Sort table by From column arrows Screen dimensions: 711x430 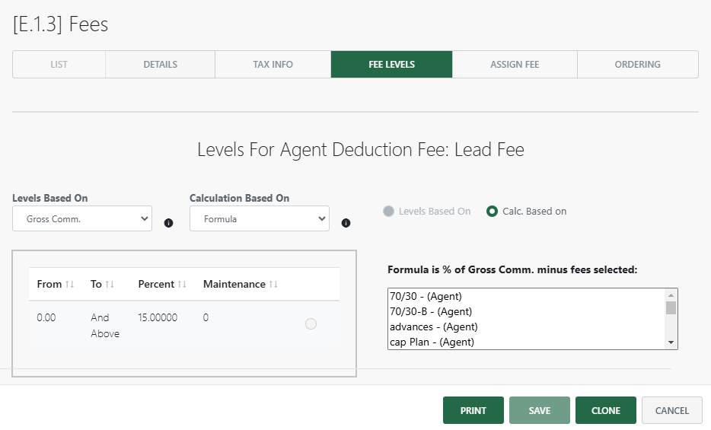tap(70, 285)
